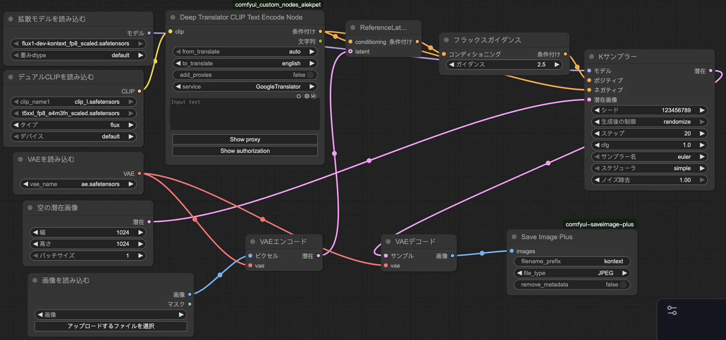
Task: Open the vae_name dropdown
Action: pos(78,184)
